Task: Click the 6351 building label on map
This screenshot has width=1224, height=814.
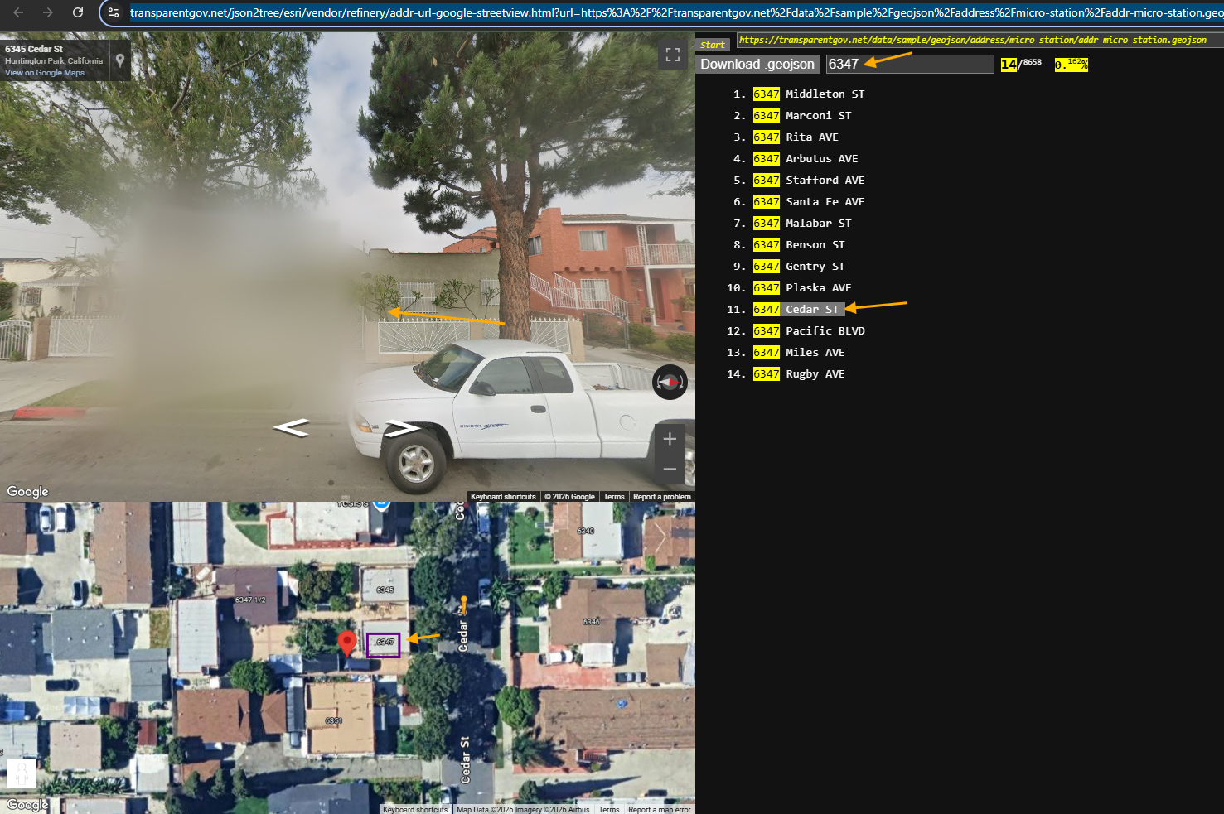Action: (x=333, y=720)
